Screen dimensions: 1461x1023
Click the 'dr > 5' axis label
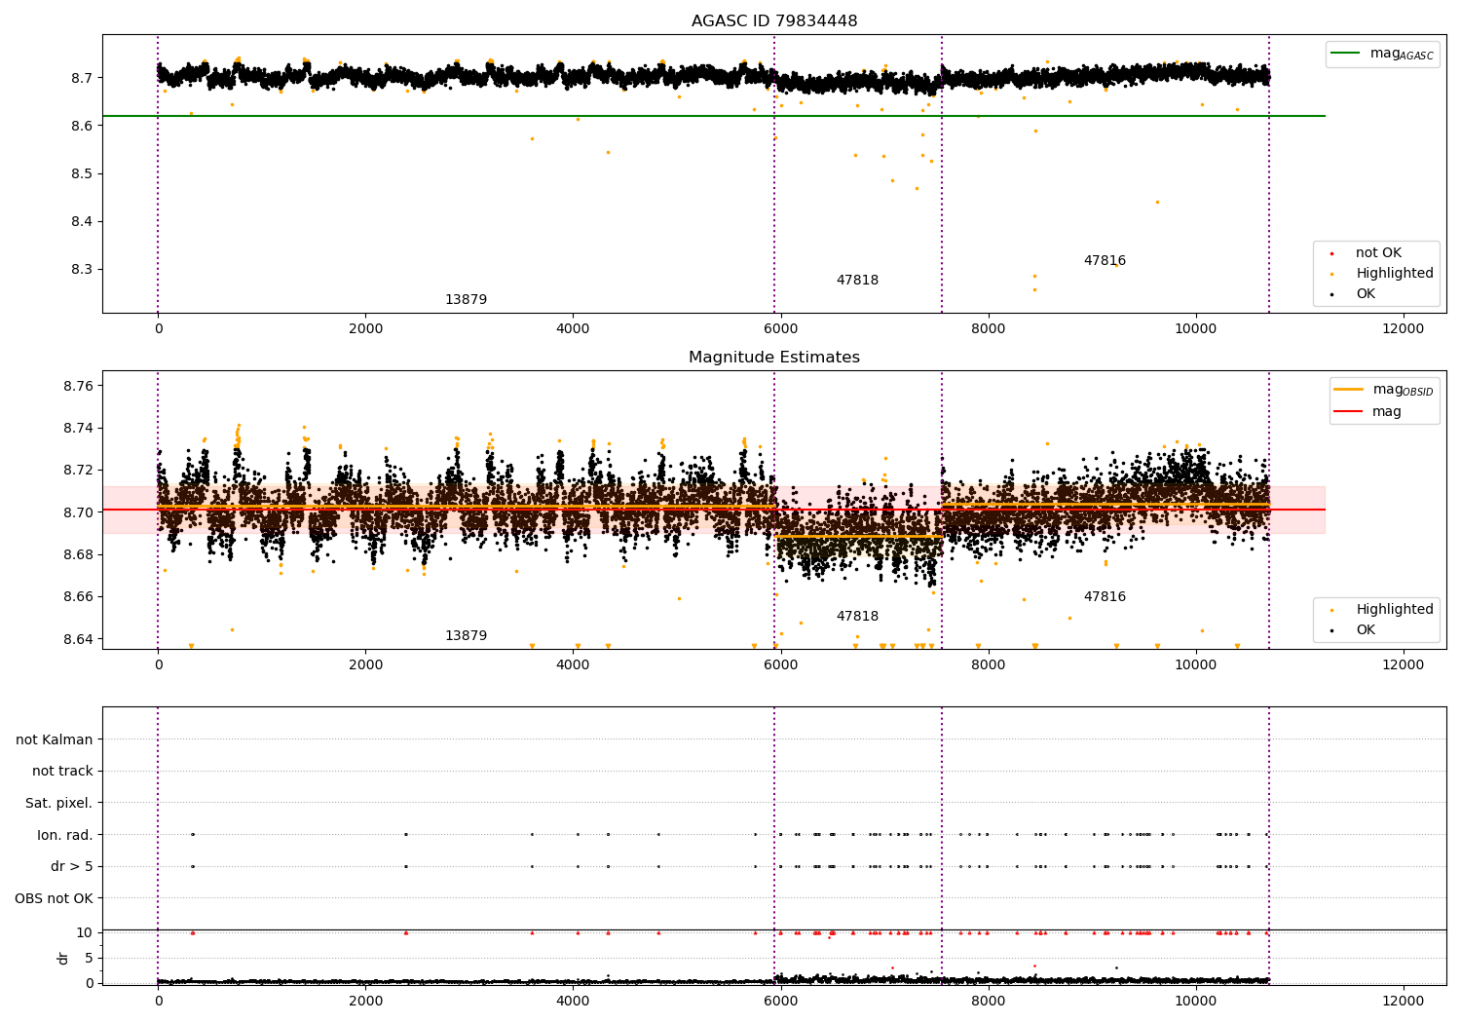72,867
